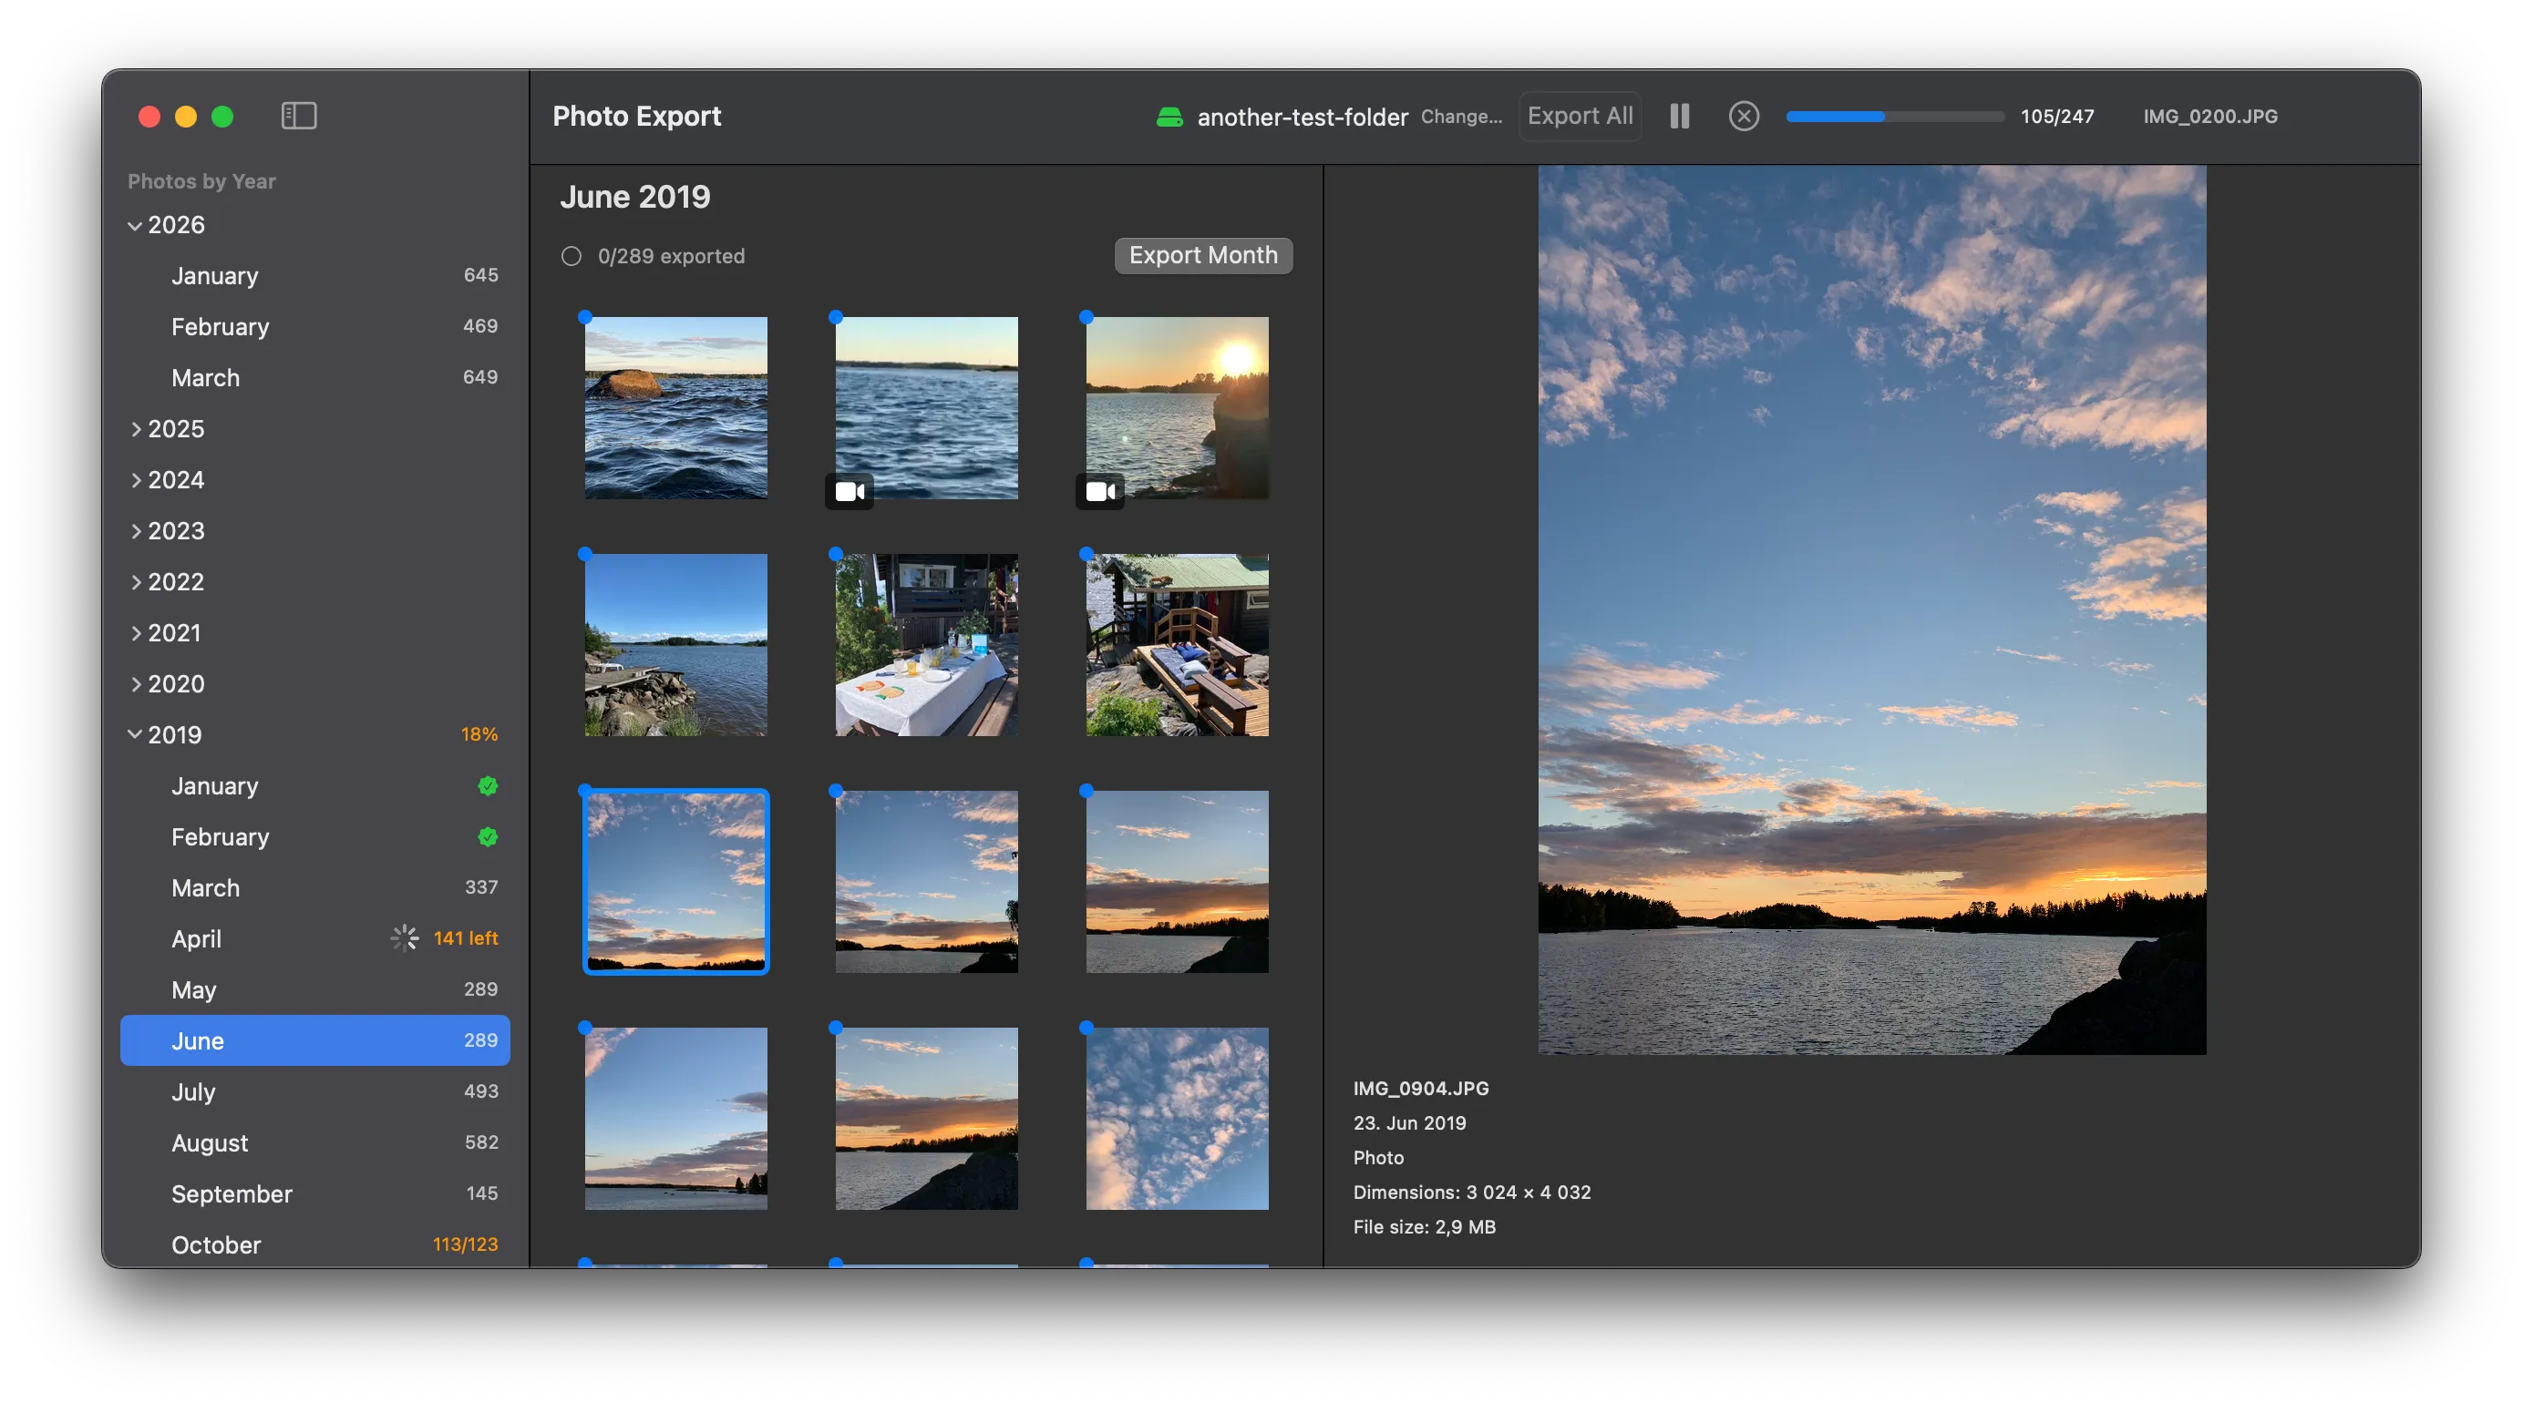
Task: Click the green checkmark next to January 2019
Action: click(487, 785)
